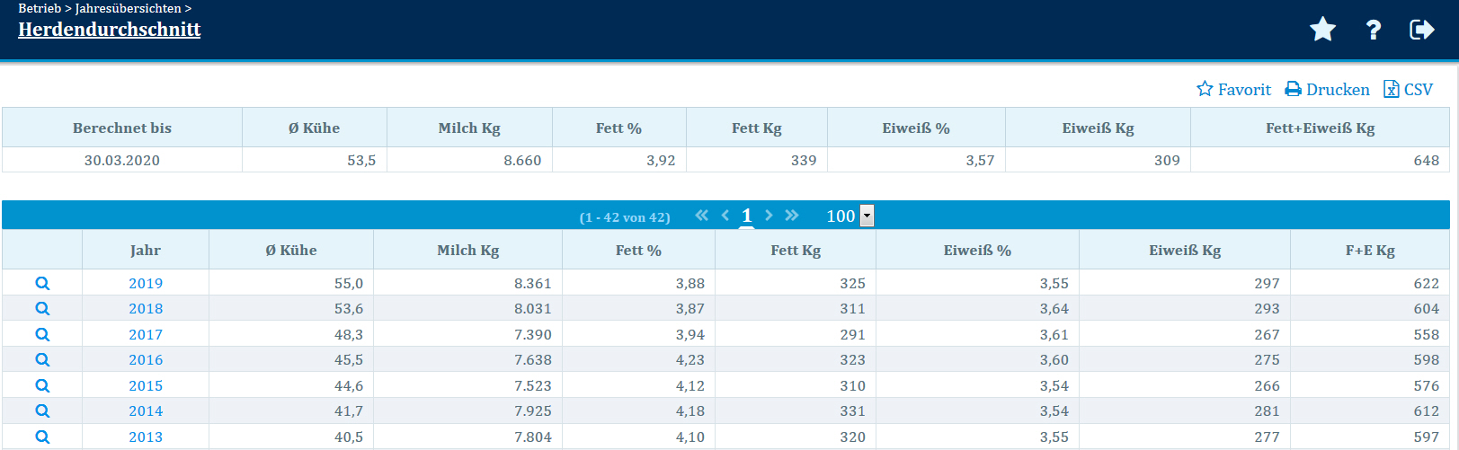Click magnifier icon in 2013 row
The image size is (1459, 450).
[x=42, y=437]
